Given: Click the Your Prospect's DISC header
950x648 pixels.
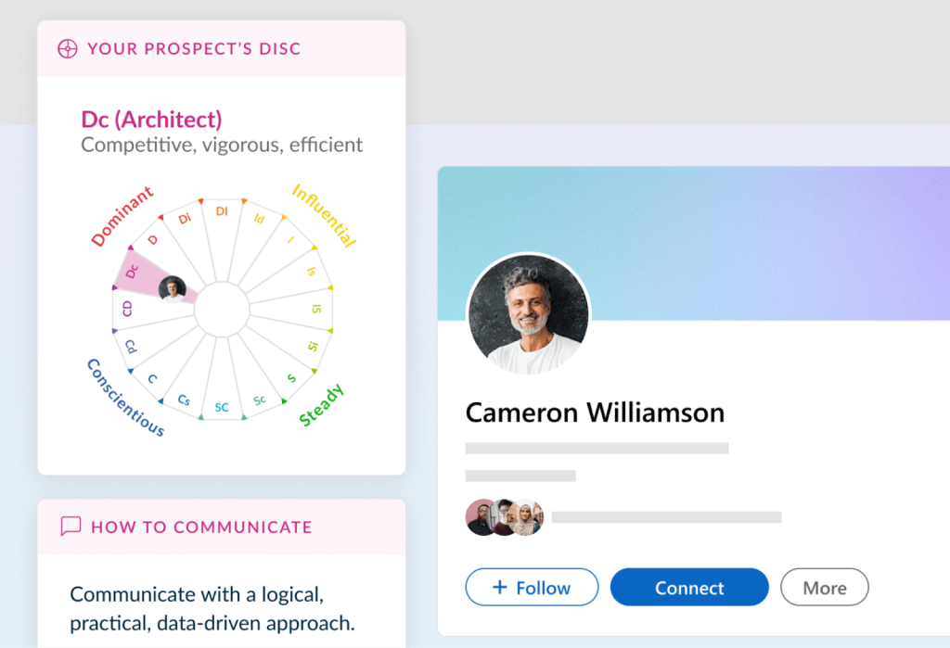Looking at the screenshot, I should [194, 48].
